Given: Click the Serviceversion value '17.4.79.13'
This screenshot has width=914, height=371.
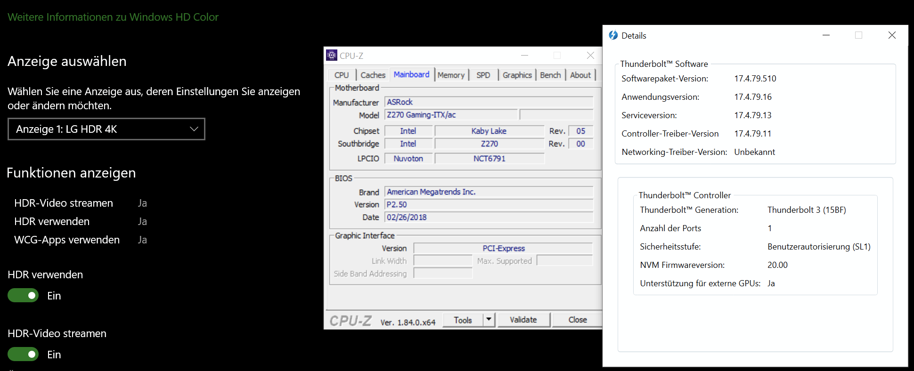Looking at the screenshot, I should [x=753, y=115].
